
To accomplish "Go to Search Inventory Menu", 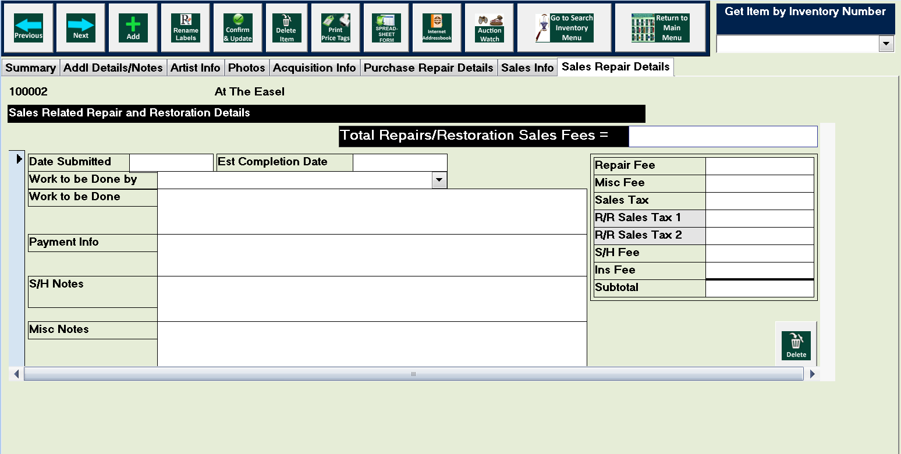I will 564,28.
